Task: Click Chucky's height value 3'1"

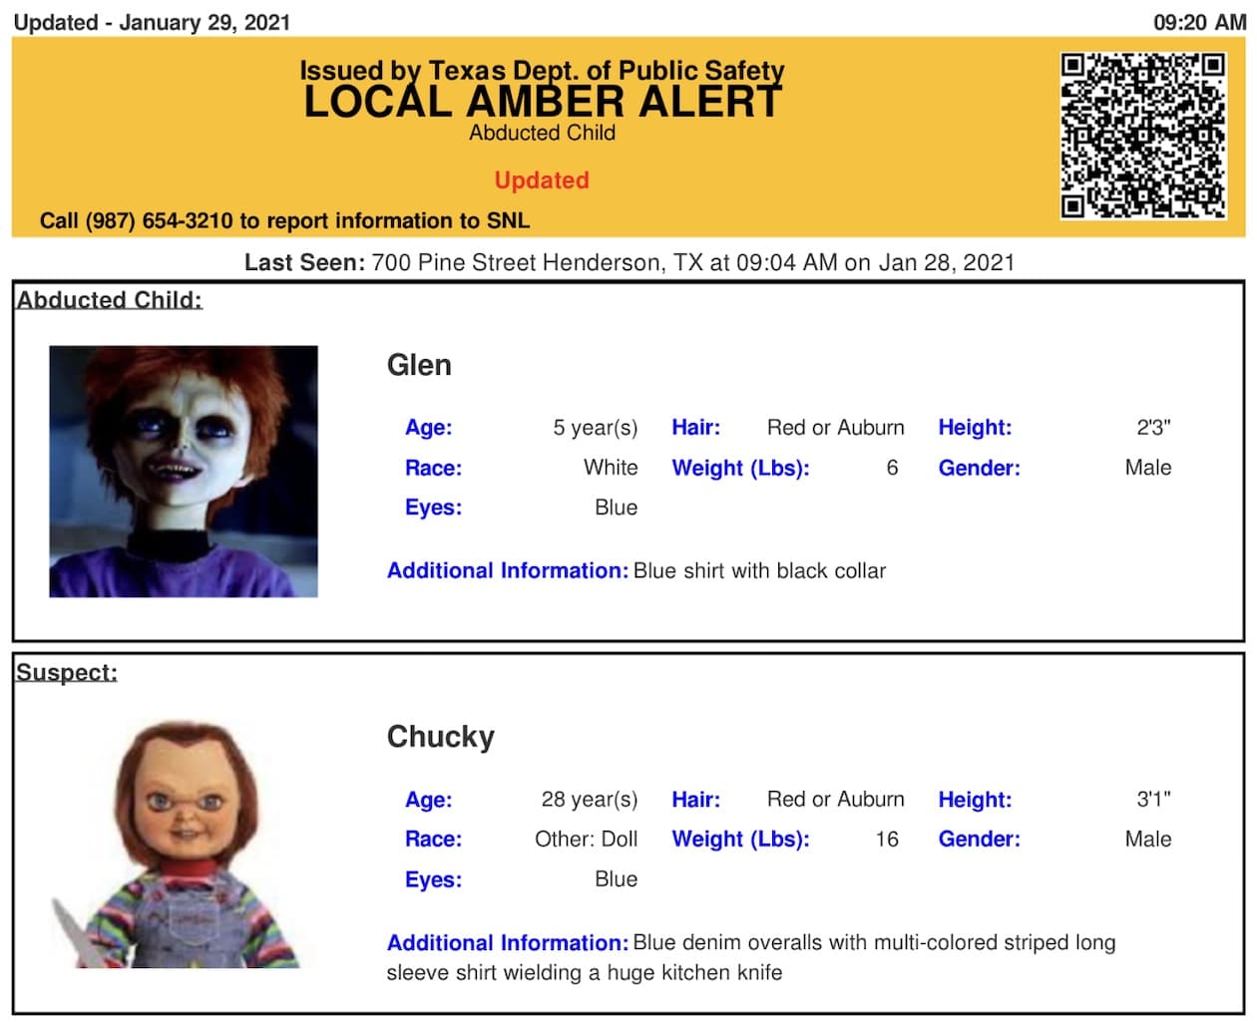Action: (x=1153, y=800)
